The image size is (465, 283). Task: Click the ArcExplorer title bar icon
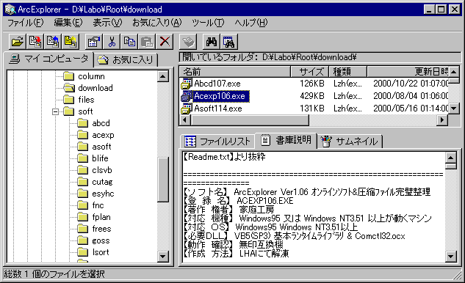point(10,10)
